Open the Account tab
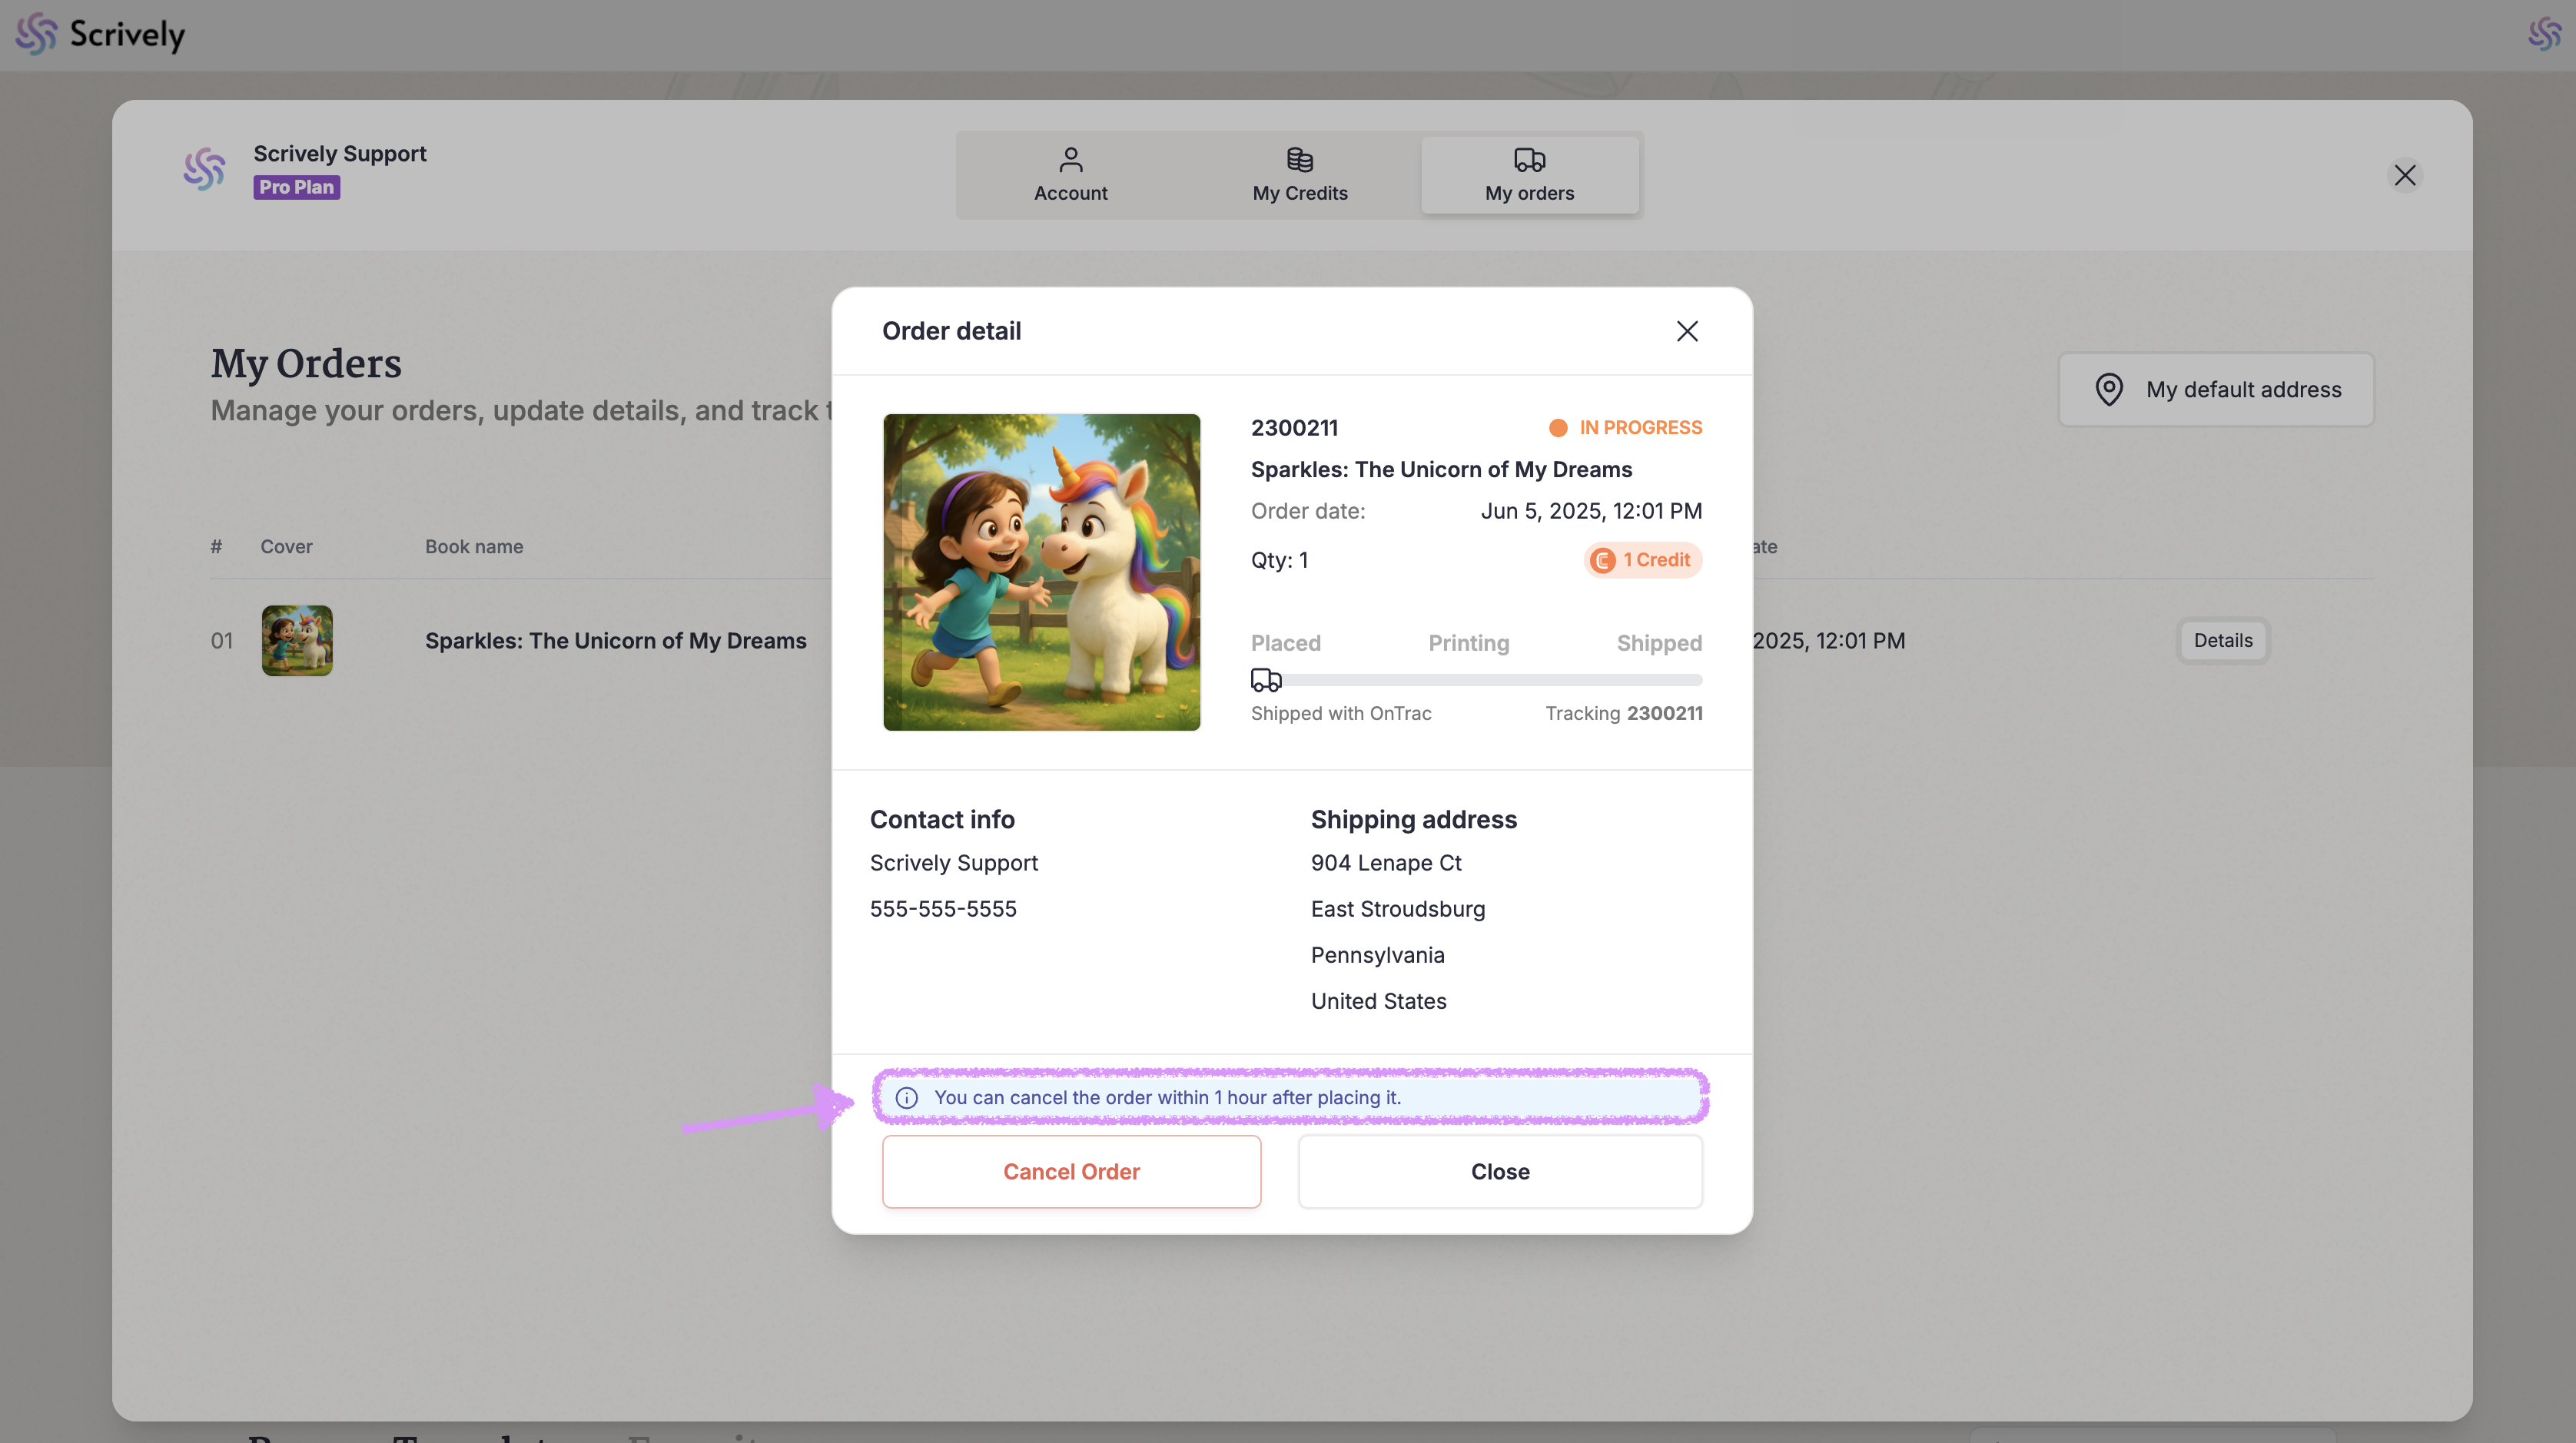The image size is (2576, 1443). [1070, 175]
